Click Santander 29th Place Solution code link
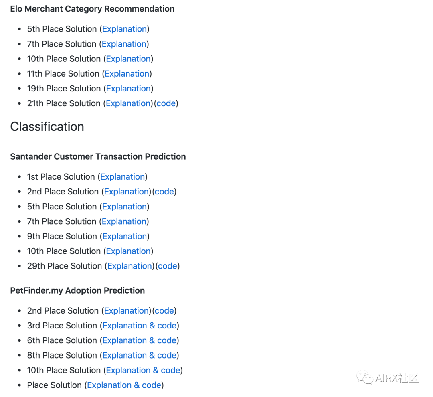 (168, 266)
